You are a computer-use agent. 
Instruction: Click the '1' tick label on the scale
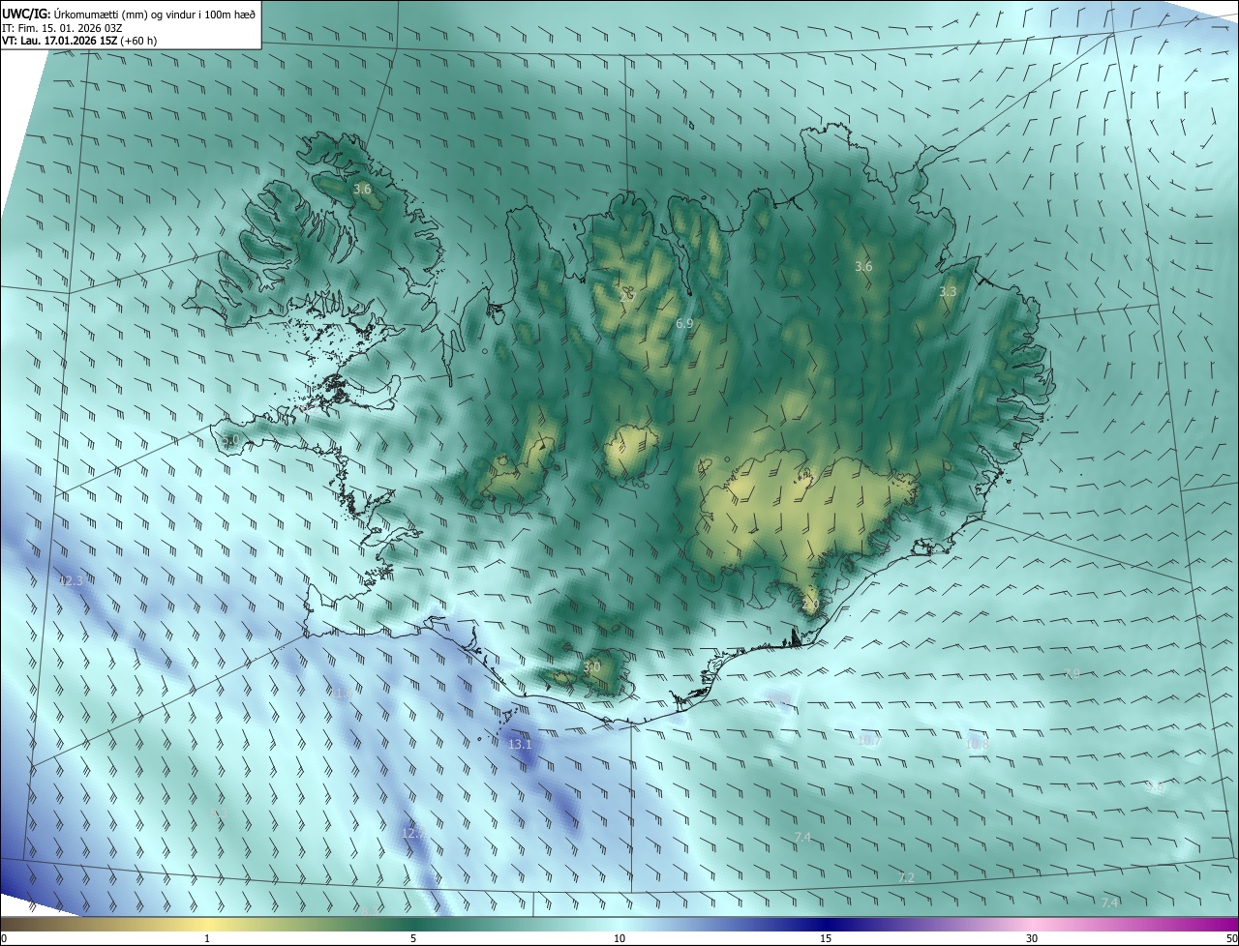[207, 938]
